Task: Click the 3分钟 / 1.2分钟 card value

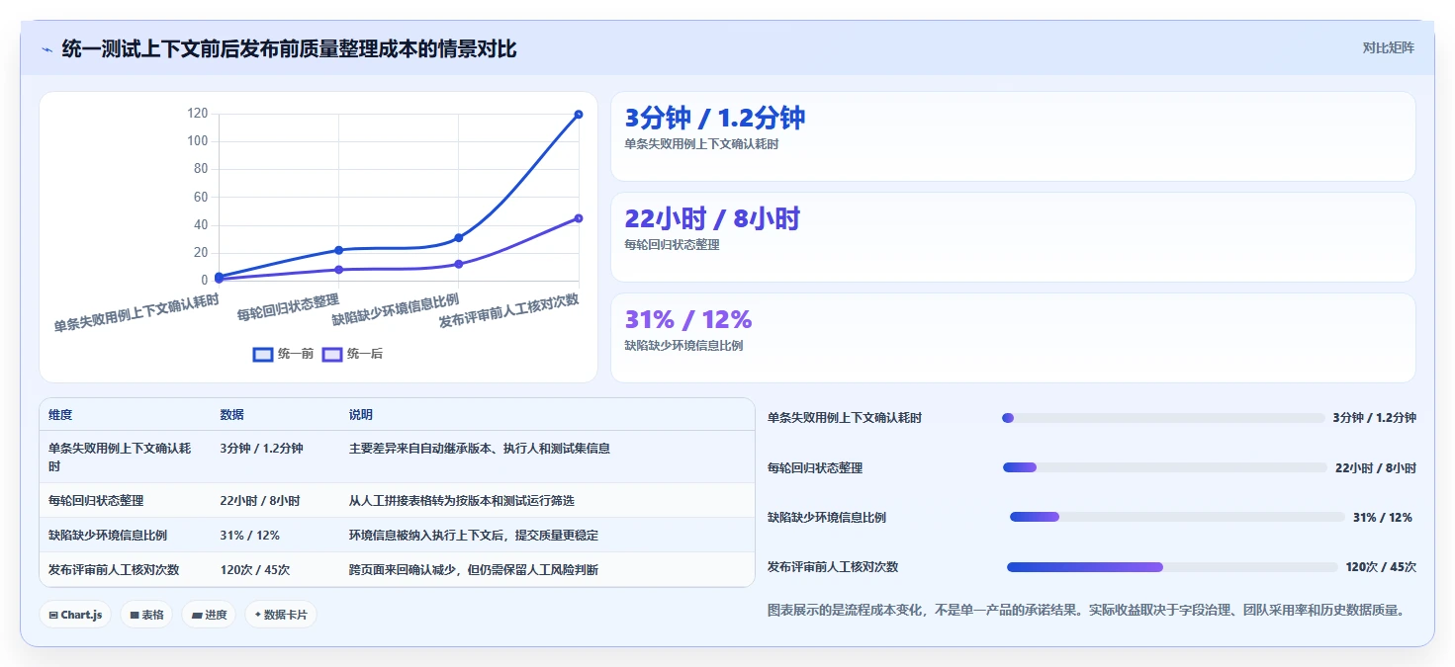Action: pyautogui.click(x=715, y=118)
